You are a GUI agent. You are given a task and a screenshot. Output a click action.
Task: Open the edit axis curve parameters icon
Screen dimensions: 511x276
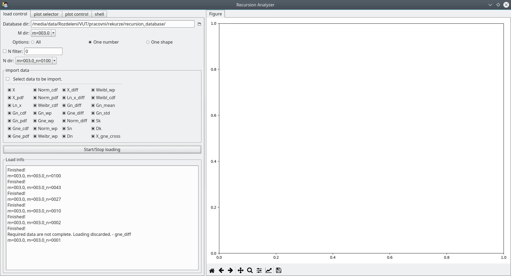tap(269, 270)
